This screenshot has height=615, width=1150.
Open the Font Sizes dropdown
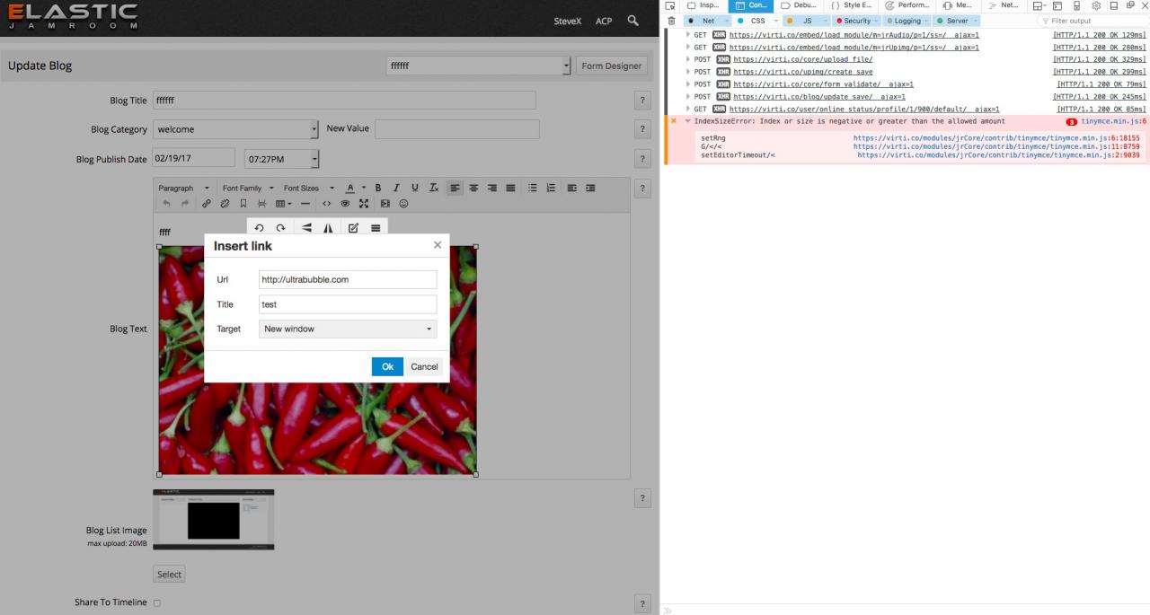click(308, 188)
